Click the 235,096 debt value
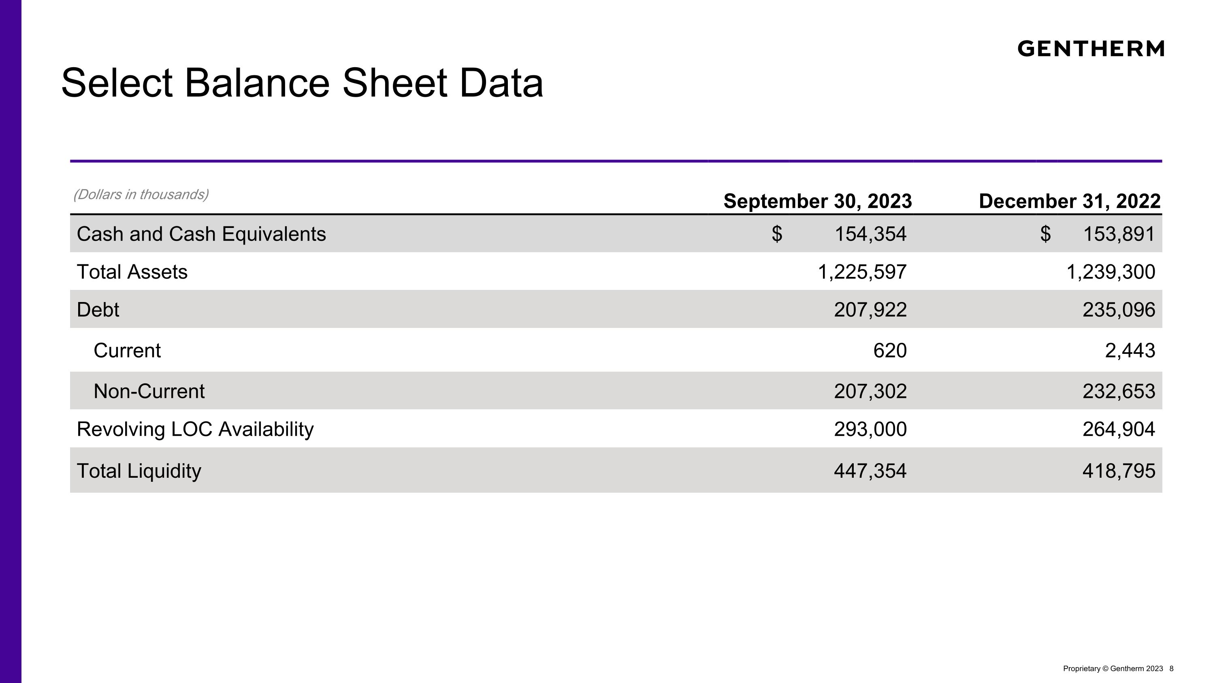The height and width of the screenshot is (683, 1215). point(1118,310)
